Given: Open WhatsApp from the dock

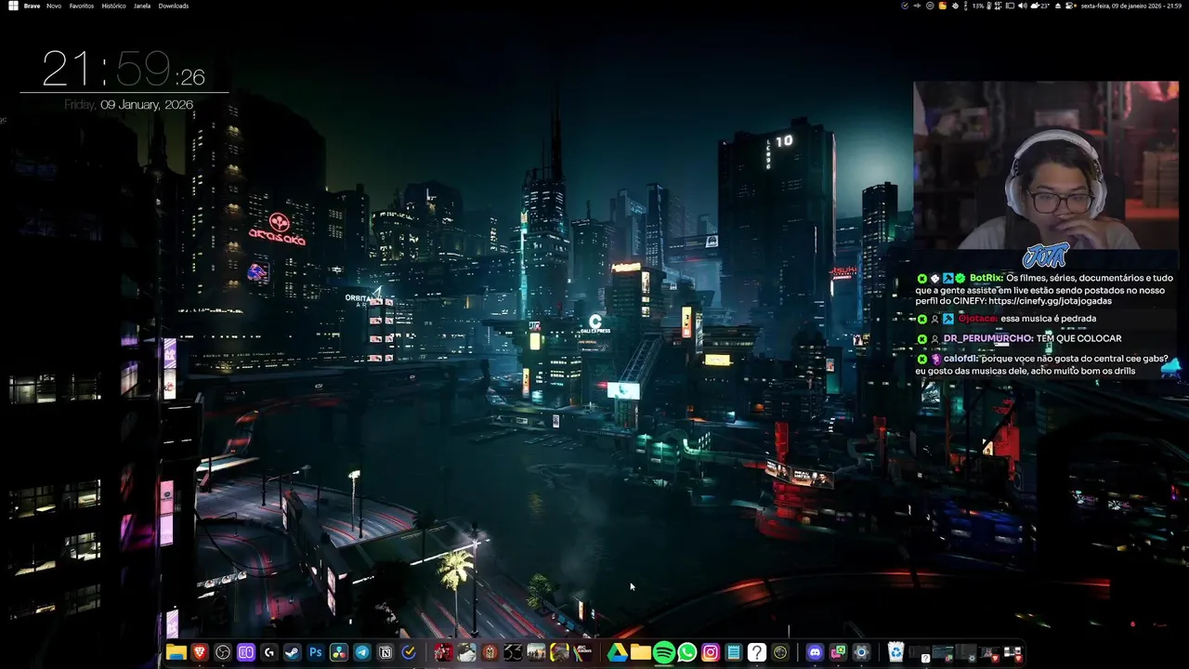Looking at the screenshot, I should tap(686, 652).
